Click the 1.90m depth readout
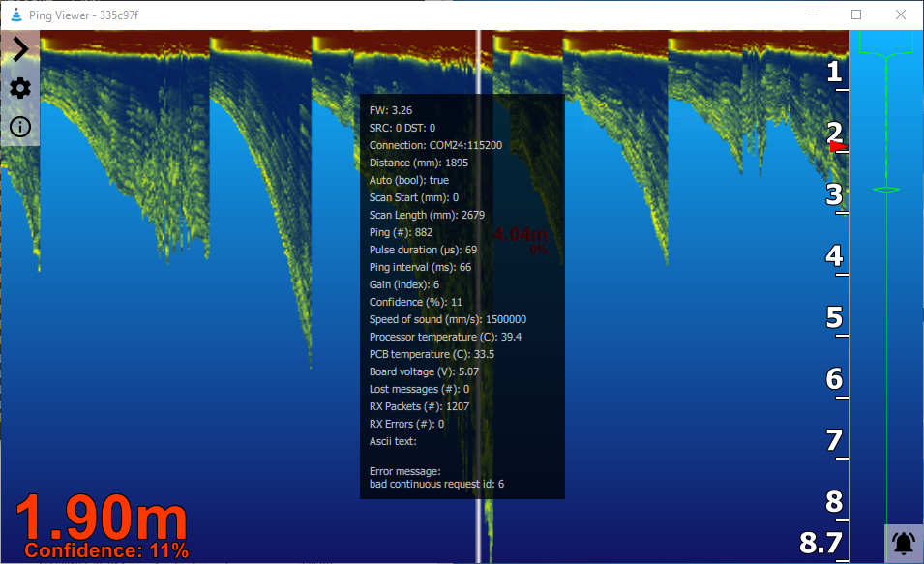The height and width of the screenshot is (564, 924). click(102, 518)
